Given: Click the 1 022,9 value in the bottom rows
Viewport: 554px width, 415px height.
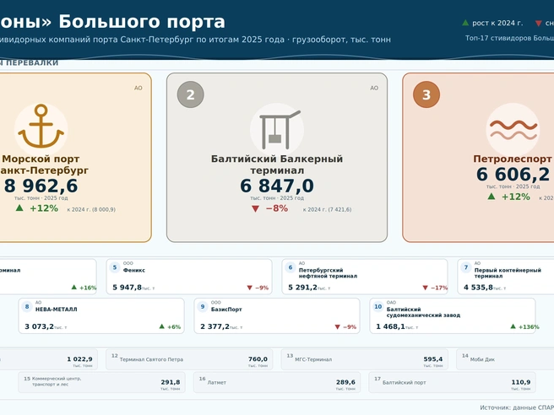Looking at the screenshot, I should click(80, 358).
